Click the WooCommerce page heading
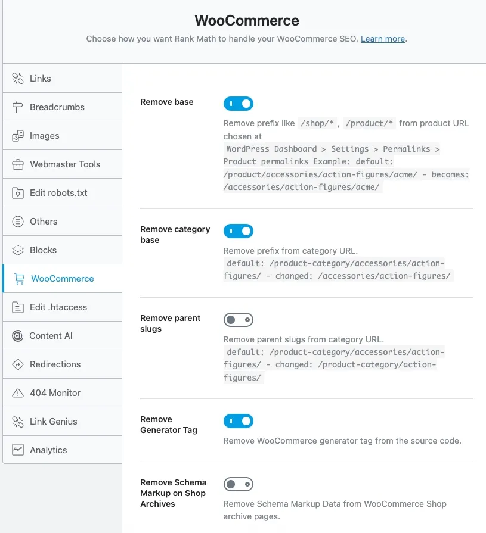Screen dimensions: 486x533 pyautogui.click(x=247, y=20)
